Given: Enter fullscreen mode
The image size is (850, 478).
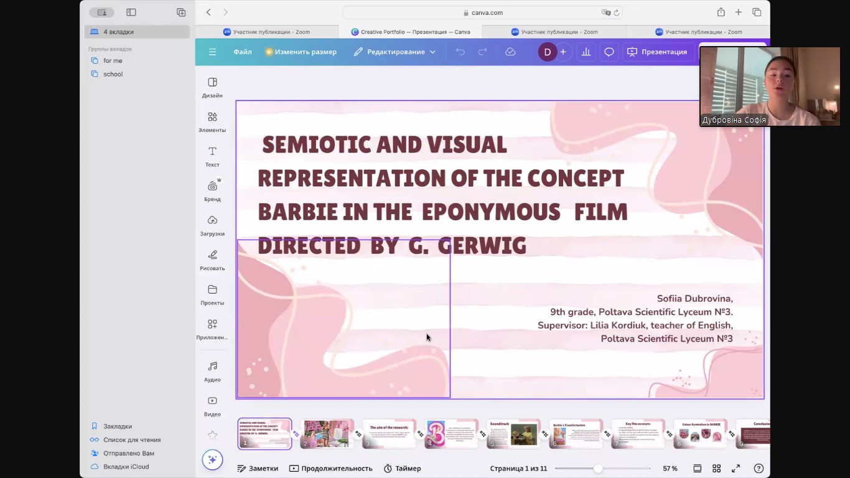Looking at the screenshot, I should pyautogui.click(x=736, y=468).
